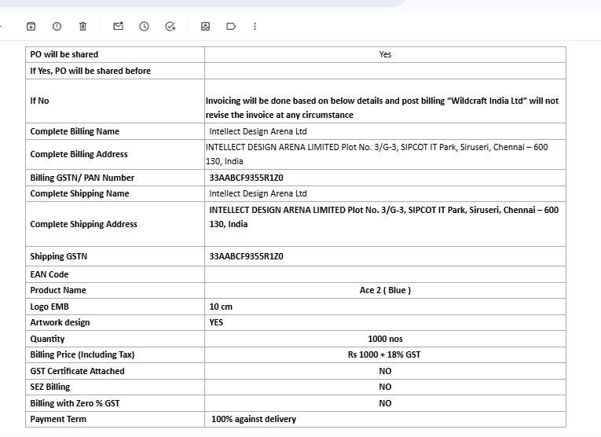The height and width of the screenshot is (437, 601).
Task: Click the billing address value text
Action: [377, 154]
